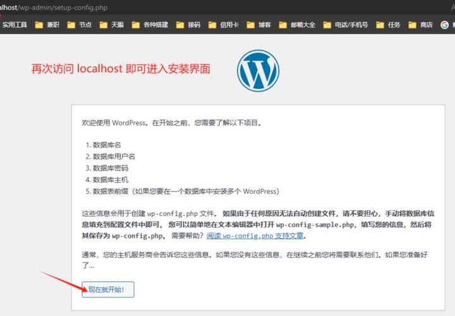Image resolution: width=455 pixels, height=316 pixels.
Task: Open the 信用卡 bookmark folder
Action: click(224, 25)
